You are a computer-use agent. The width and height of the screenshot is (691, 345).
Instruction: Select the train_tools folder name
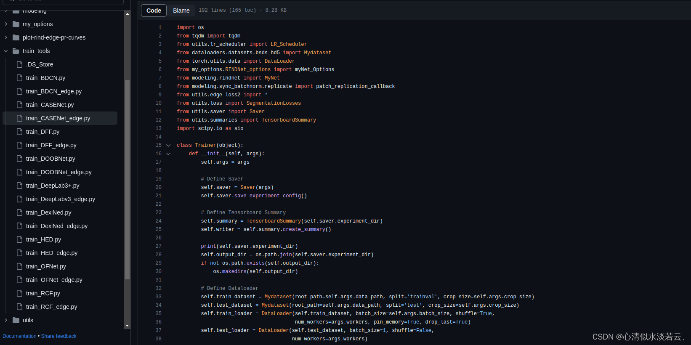click(36, 51)
